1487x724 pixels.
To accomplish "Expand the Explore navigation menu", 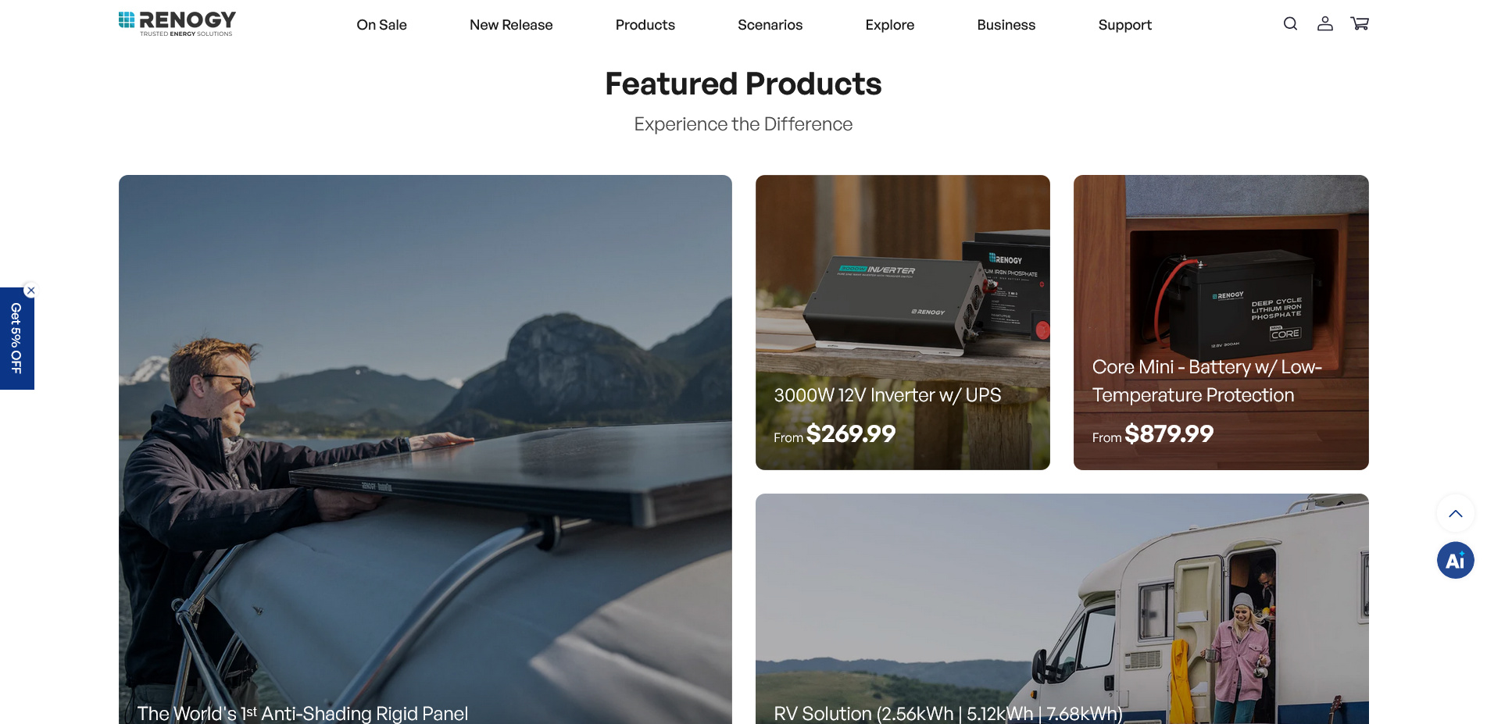I will (x=889, y=25).
